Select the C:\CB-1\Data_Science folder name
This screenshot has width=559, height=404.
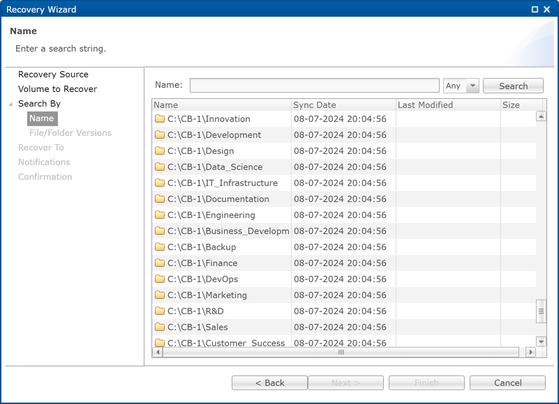pyautogui.click(x=215, y=167)
